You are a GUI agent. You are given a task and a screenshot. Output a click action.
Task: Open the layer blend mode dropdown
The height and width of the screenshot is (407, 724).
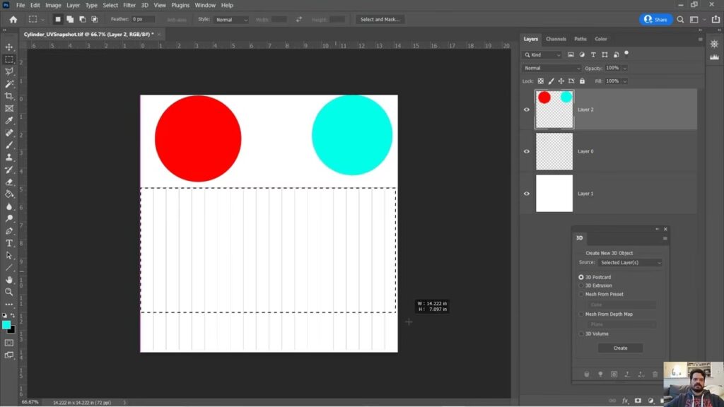coord(552,68)
